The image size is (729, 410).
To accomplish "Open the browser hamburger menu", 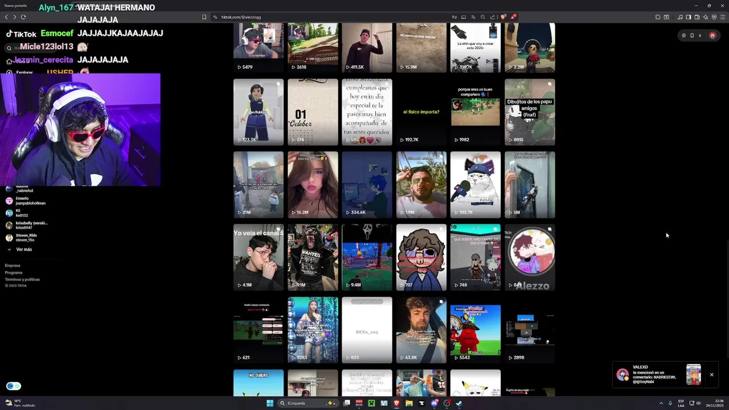I will [723, 17].
